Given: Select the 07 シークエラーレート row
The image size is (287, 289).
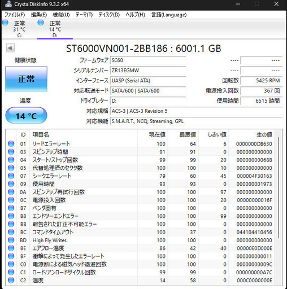Looking at the screenshot, I should 140,176.
